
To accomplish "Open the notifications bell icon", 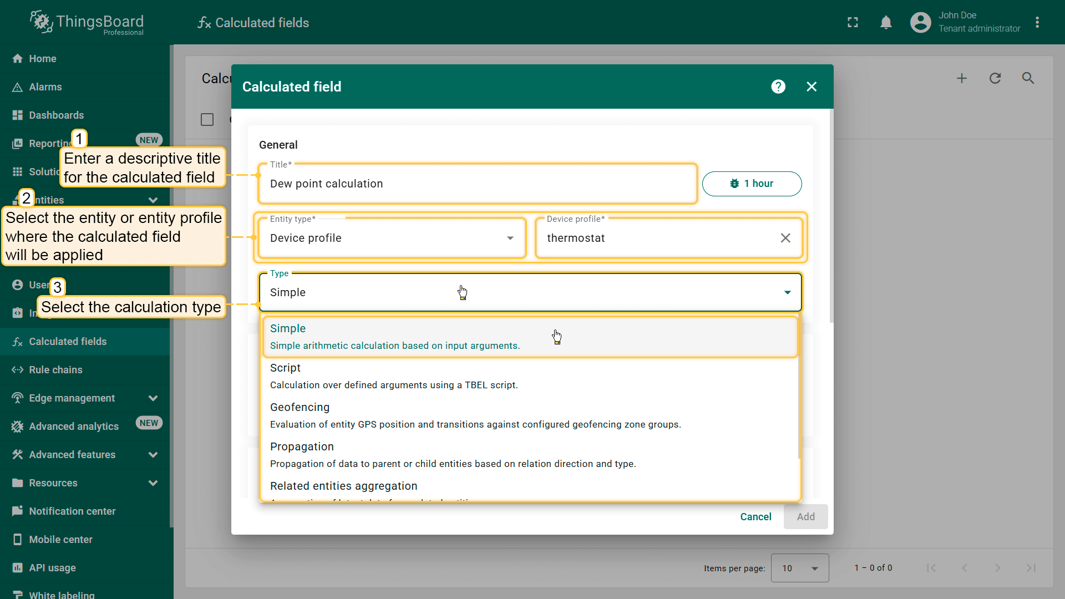I will [886, 22].
